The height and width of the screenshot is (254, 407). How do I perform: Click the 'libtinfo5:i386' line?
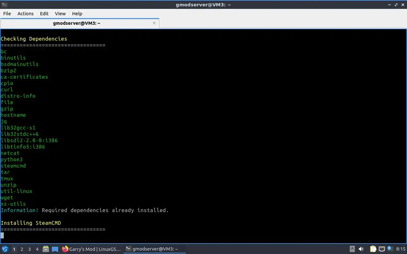[x=23, y=147]
